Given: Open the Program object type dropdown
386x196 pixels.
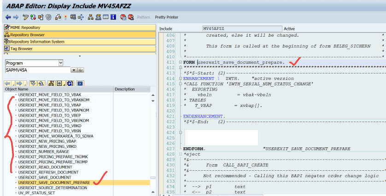Looking at the screenshot, I should click(61, 63).
